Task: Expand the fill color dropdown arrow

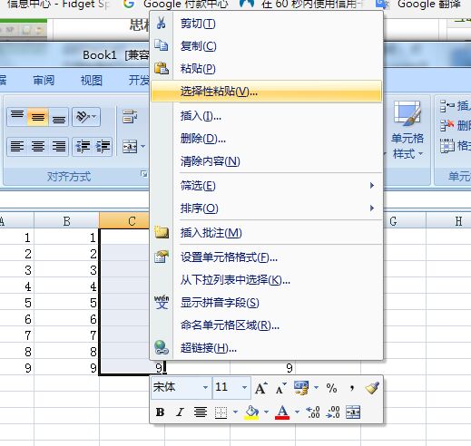Action: click(266, 412)
